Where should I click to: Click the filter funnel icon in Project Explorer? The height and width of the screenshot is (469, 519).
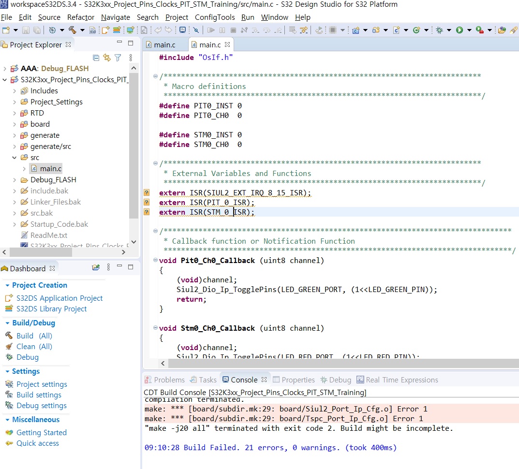pos(118,58)
